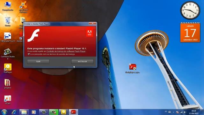
Task: Select the PotPlayer desktop icon
Action: 8,68
